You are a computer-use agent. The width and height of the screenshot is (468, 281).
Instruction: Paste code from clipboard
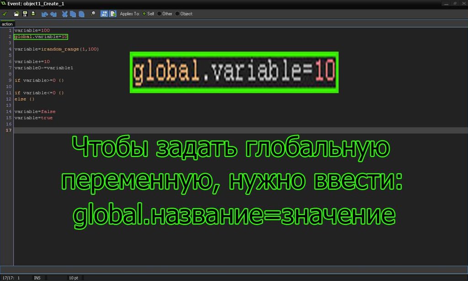point(81,14)
